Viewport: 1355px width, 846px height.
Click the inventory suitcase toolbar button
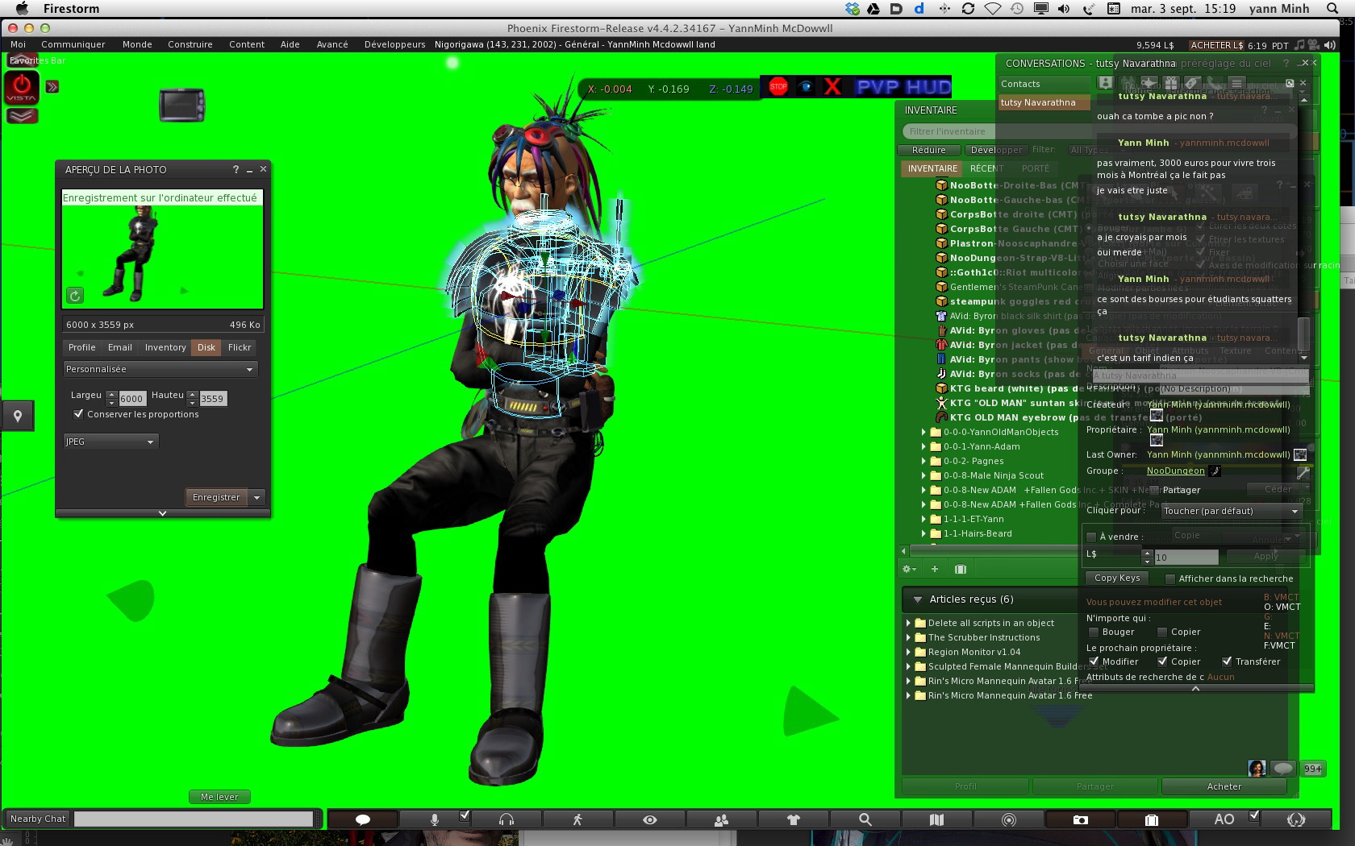(x=1152, y=819)
